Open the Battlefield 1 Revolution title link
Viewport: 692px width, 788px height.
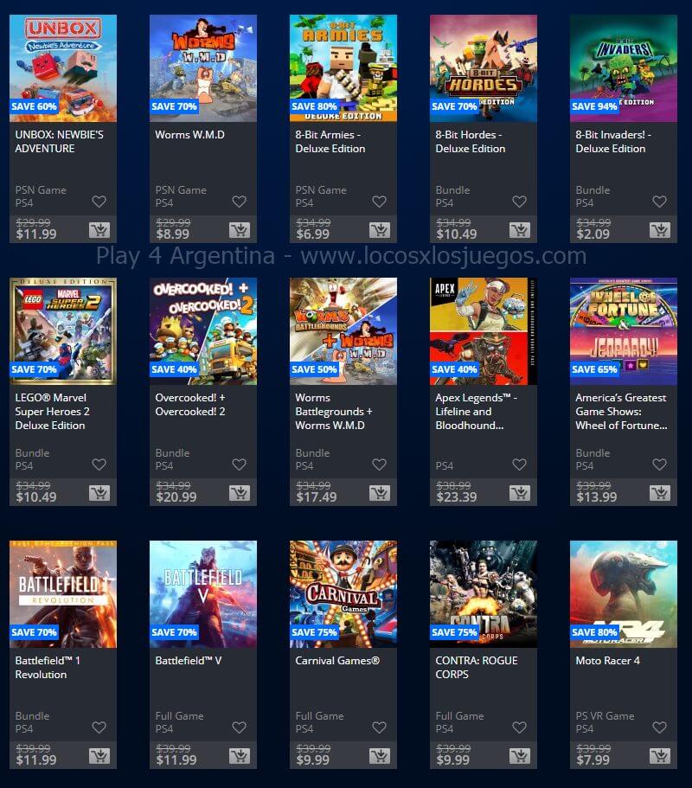[x=48, y=668]
